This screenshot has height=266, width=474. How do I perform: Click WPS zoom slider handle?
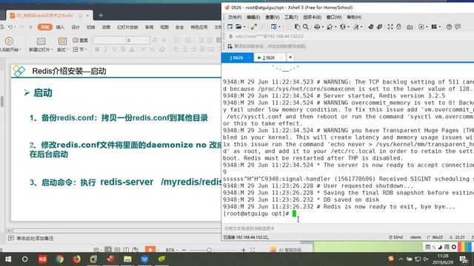pyautogui.click(x=209, y=250)
